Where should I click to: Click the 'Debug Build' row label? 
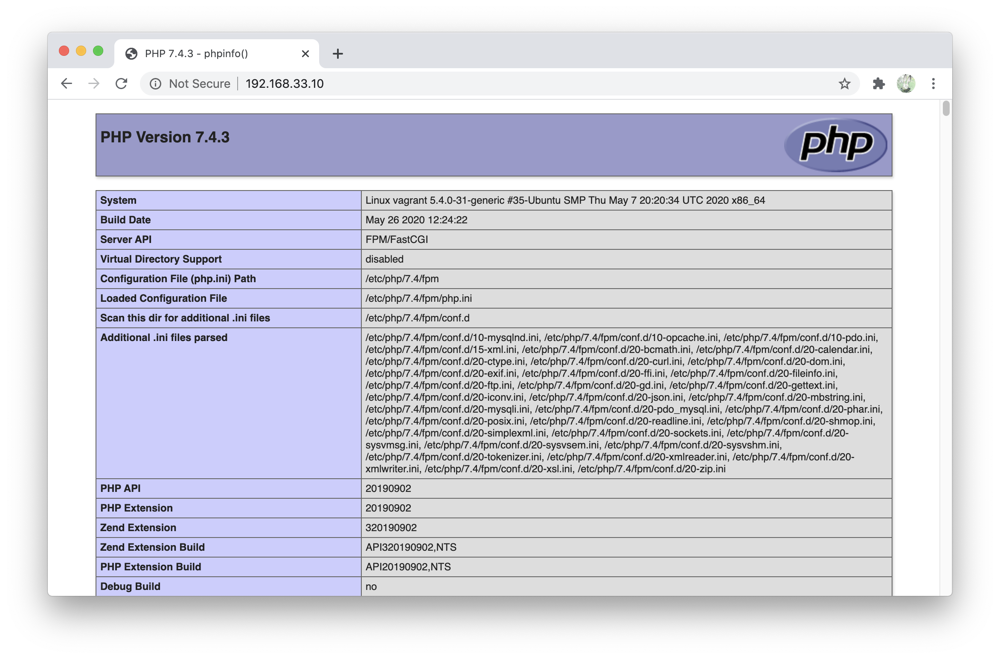[131, 587]
